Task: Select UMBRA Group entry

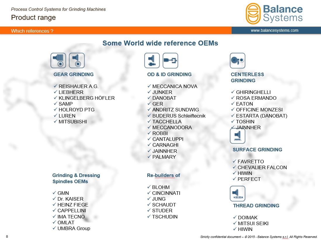Action: [74, 229]
